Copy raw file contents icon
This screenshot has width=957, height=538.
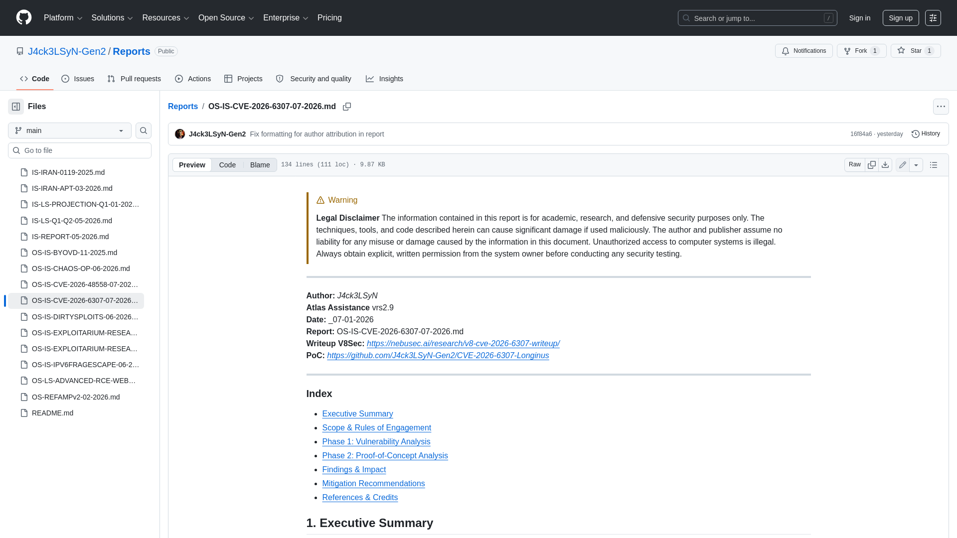[871, 165]
